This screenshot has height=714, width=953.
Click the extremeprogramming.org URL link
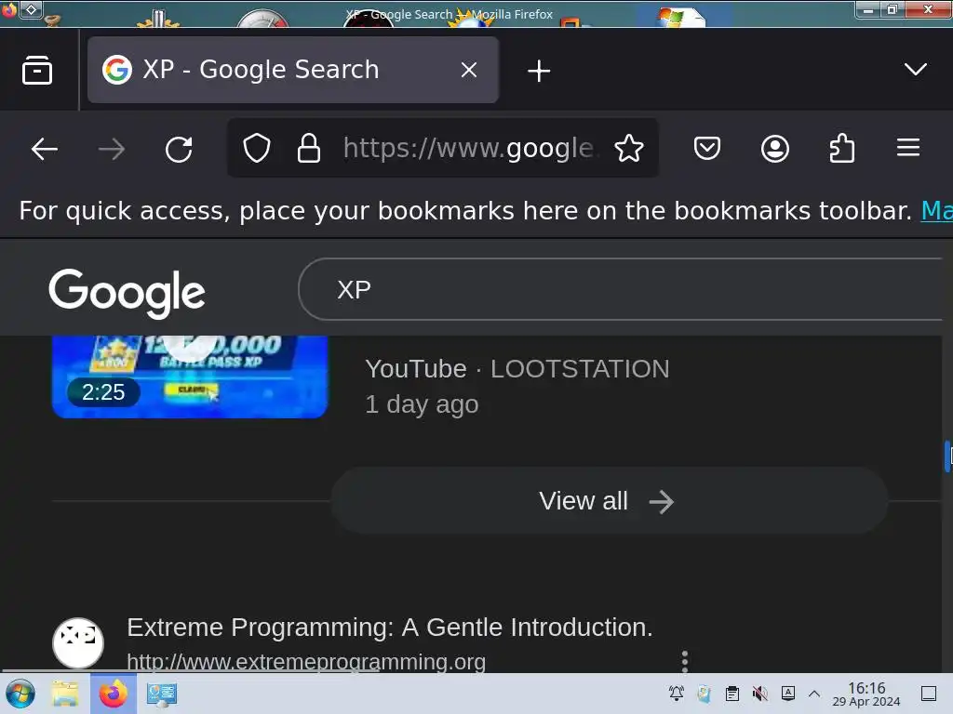pyautogui.click(x=306, y=662)
